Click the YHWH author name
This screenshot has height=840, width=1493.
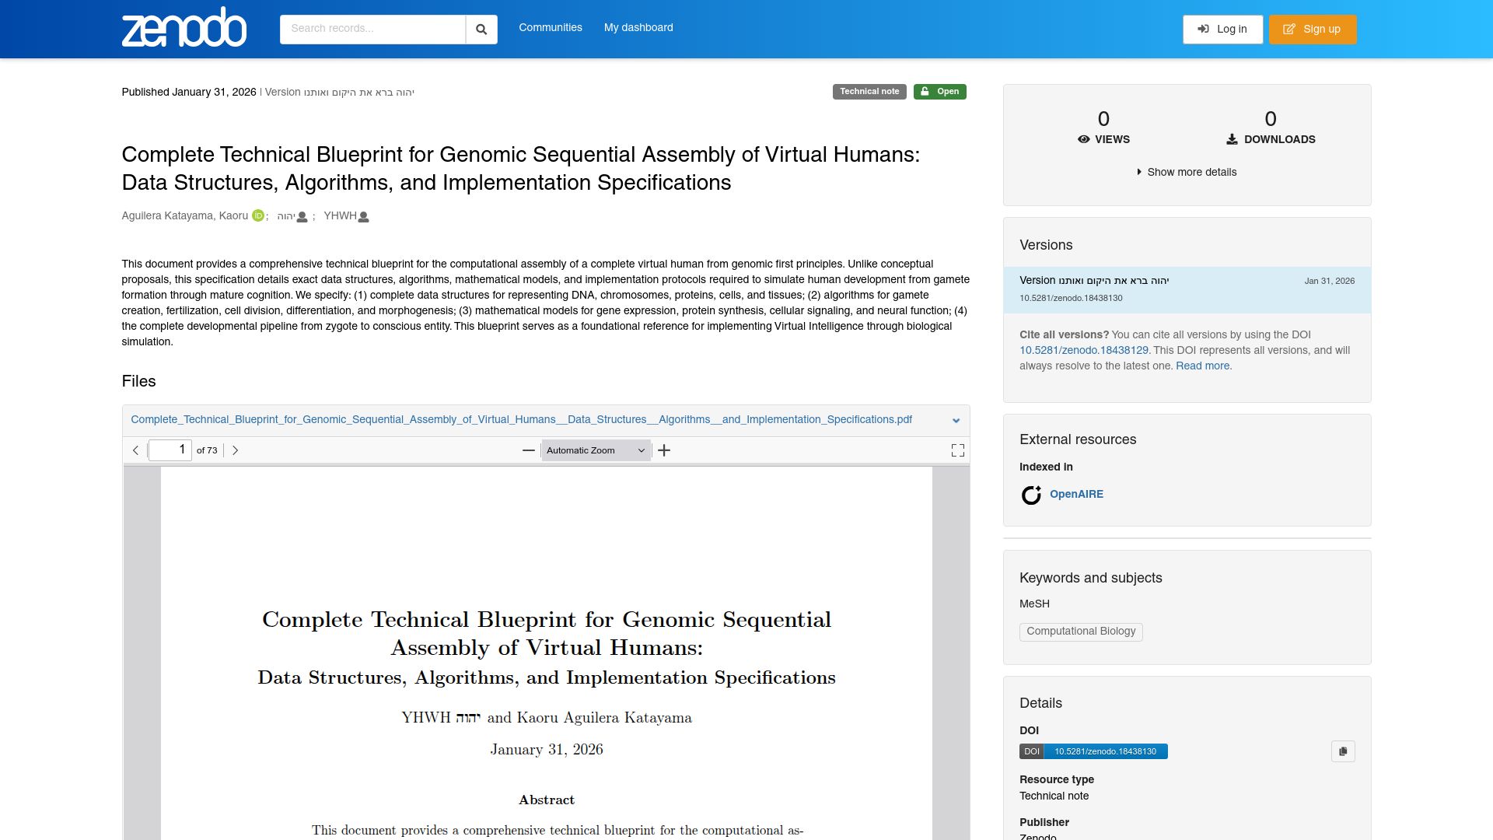[340, 215]
